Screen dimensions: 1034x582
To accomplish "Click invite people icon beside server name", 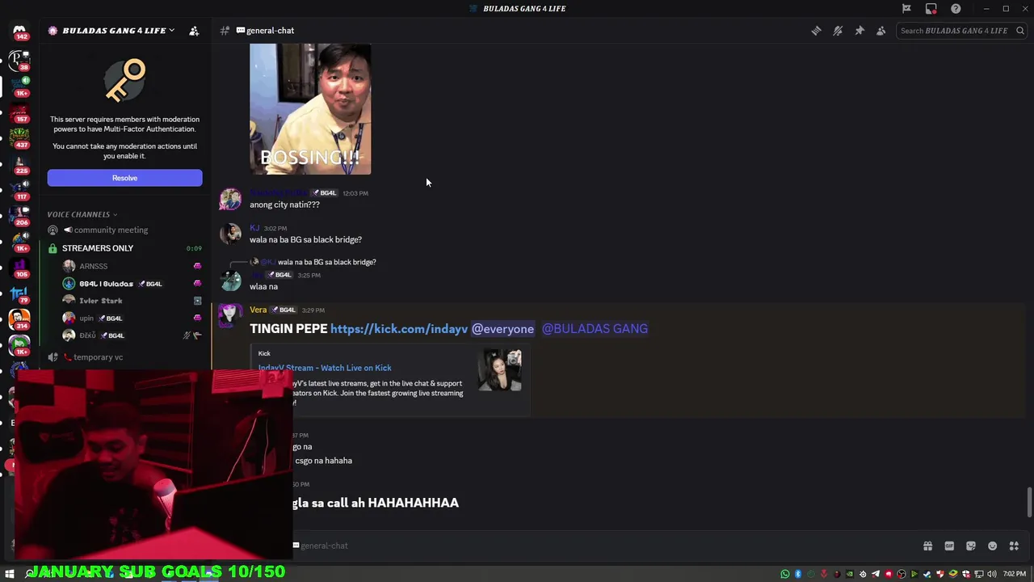I will 194,31.
